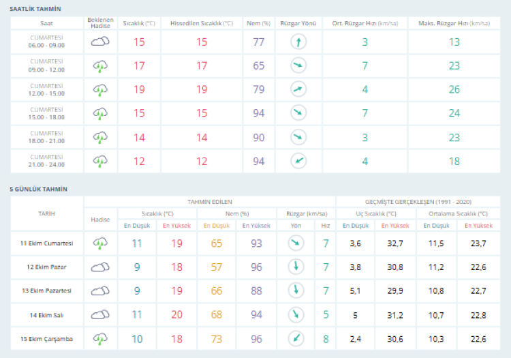This screenshot has height=358, width=511.
Task: Select the 14 Ekim Salı date row label
Action: click(47, 314)
